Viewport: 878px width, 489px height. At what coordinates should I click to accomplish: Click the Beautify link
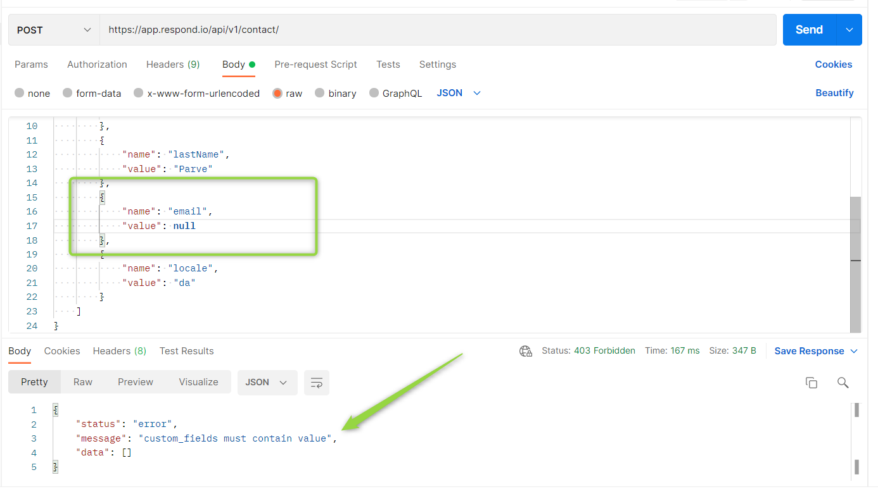click(x=834, y=93)
